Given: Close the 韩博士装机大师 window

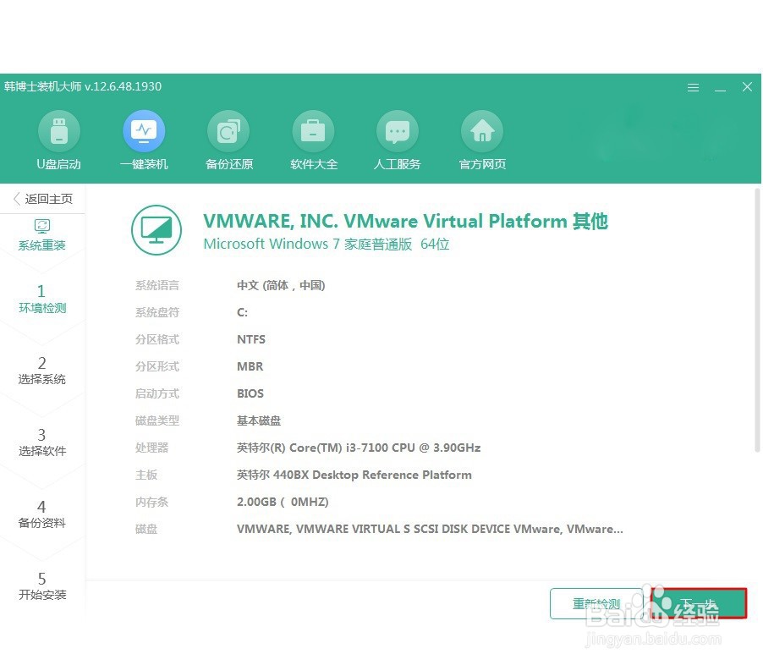Looking at the screenshot, I should click(747, 87).
